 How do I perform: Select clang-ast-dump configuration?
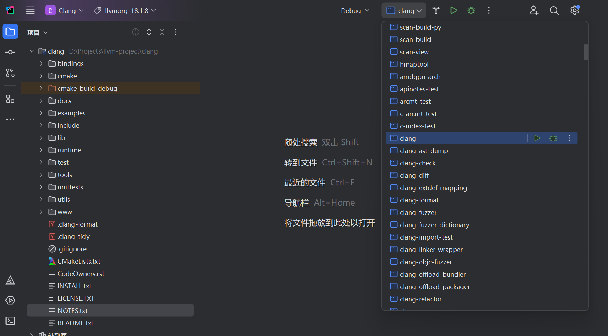pyautogui.click(x=482, y=151)
